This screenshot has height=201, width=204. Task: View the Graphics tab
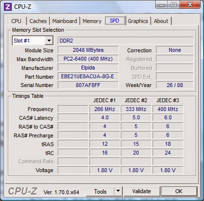point(138,21)
